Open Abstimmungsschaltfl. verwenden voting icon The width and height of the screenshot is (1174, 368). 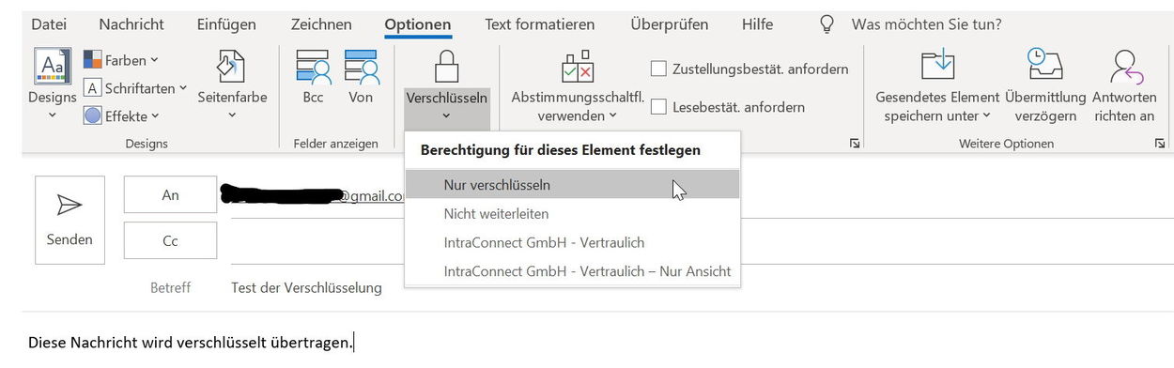pos(577,68)
